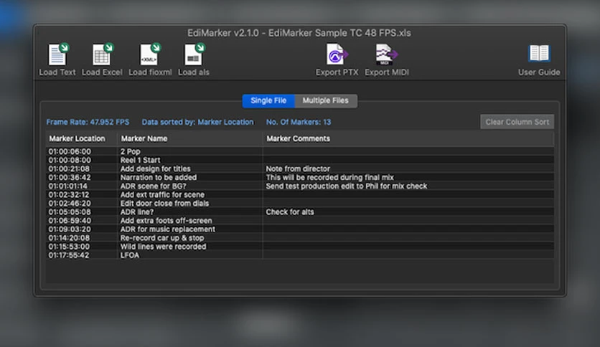600x347 pixels.
Task: Click timecode 01:14:20:08
Action: point(69,238)
